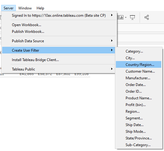Create user filter on City...
Viewport: 164px width, 151px height.
[x=138, y=58]
